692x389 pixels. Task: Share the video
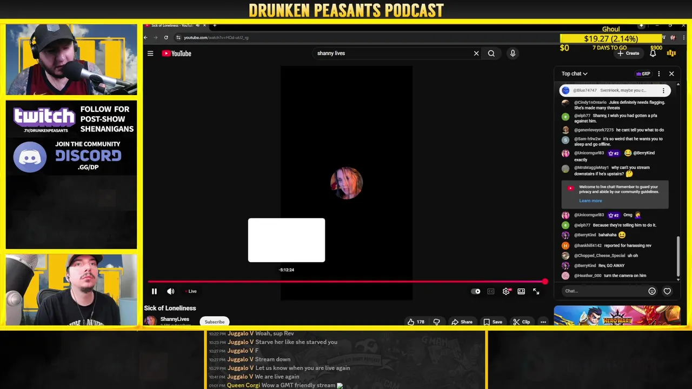[462, 322]
